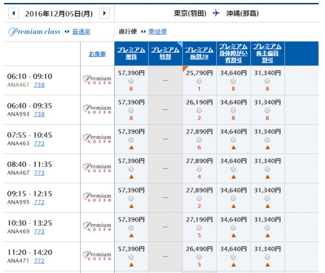
Task: Click the Premium class logo
Action: (x=34, y=32)
